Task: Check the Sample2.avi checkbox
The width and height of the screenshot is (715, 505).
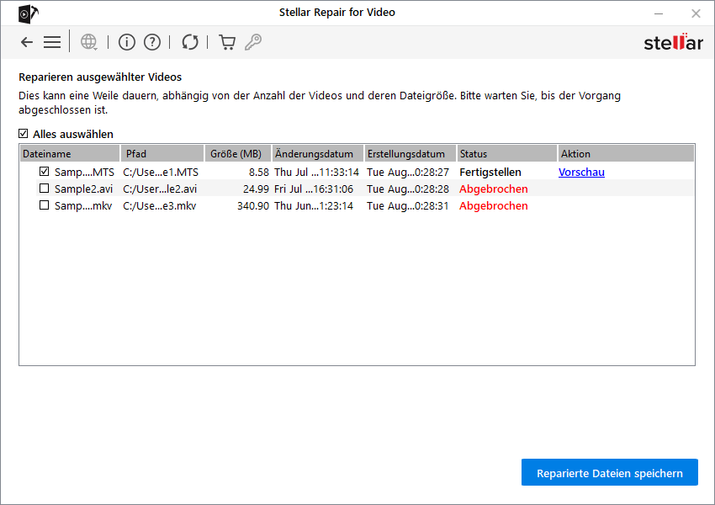Action: point(45,189)
